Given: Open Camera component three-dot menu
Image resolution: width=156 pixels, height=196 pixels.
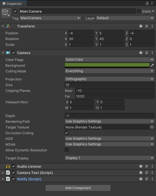Looking at the screenshot, I should coord(152,53).
